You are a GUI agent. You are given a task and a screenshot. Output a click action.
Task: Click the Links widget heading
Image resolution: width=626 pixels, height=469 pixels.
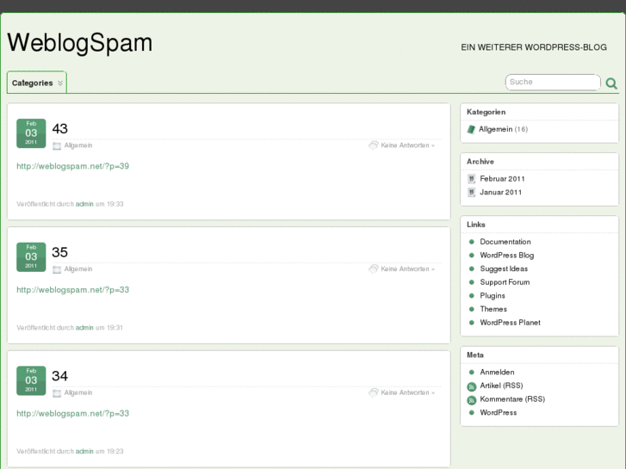(x=476, y=225)
